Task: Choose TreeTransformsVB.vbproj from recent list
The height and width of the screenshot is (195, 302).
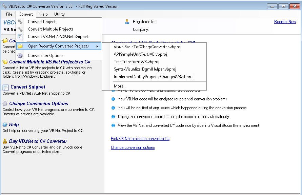Action: pos(136,62)
